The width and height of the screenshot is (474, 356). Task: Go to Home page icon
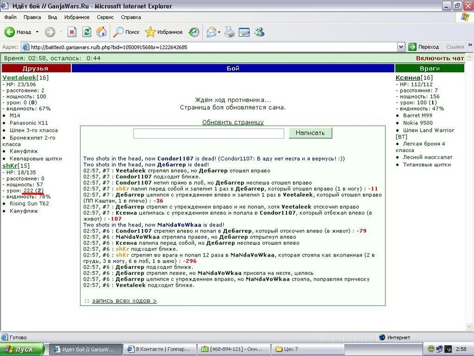[x=101, y=32]
